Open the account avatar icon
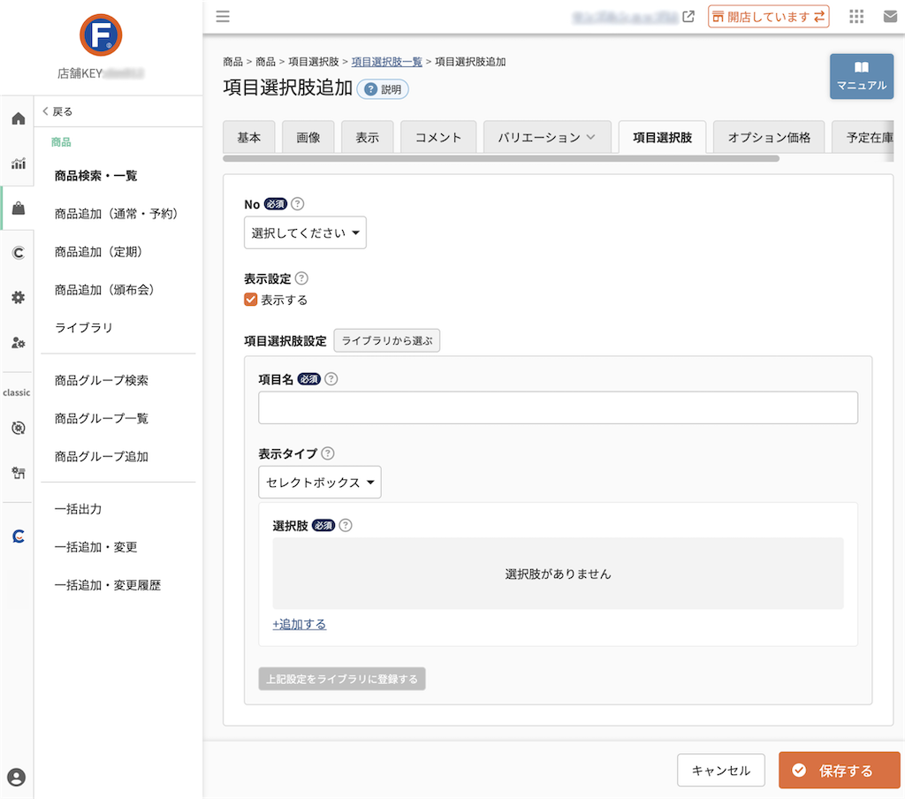 pos(17,777)
